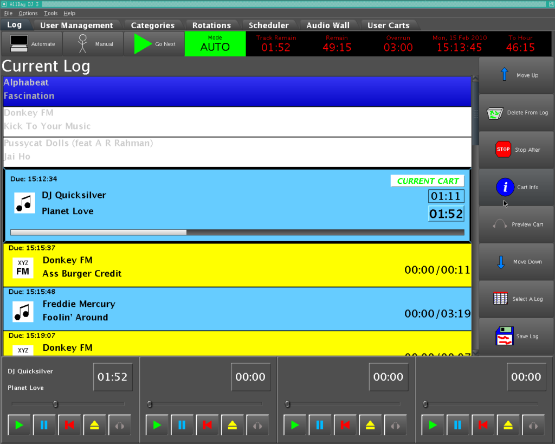
Task: Click the blue pause icon on third deck
Action: (x=320, y=424)
